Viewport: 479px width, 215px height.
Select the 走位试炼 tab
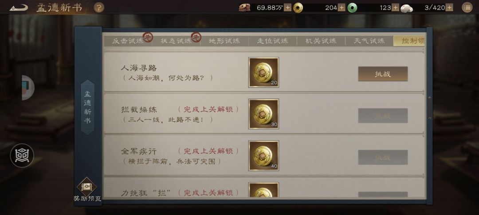pyautogui.click(x=272, y=41)
